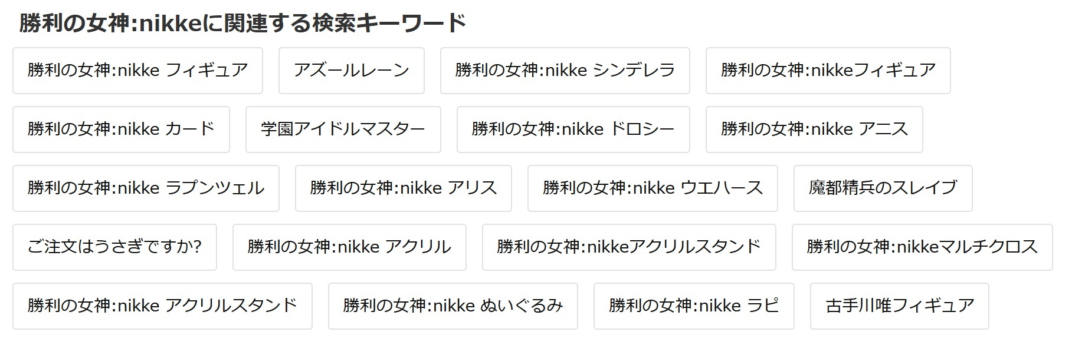1072x345 pixels.
Task: Open the 勝利の女神:nikke アニス keyword
Action: click(814, 130)
